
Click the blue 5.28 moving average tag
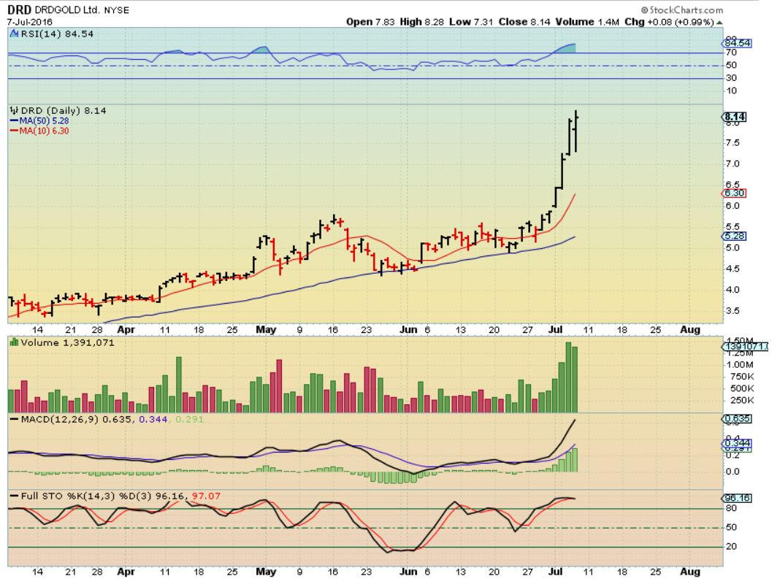click(x=734, y=236)
